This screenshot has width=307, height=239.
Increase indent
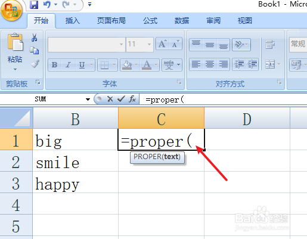[x=252, y=64]
